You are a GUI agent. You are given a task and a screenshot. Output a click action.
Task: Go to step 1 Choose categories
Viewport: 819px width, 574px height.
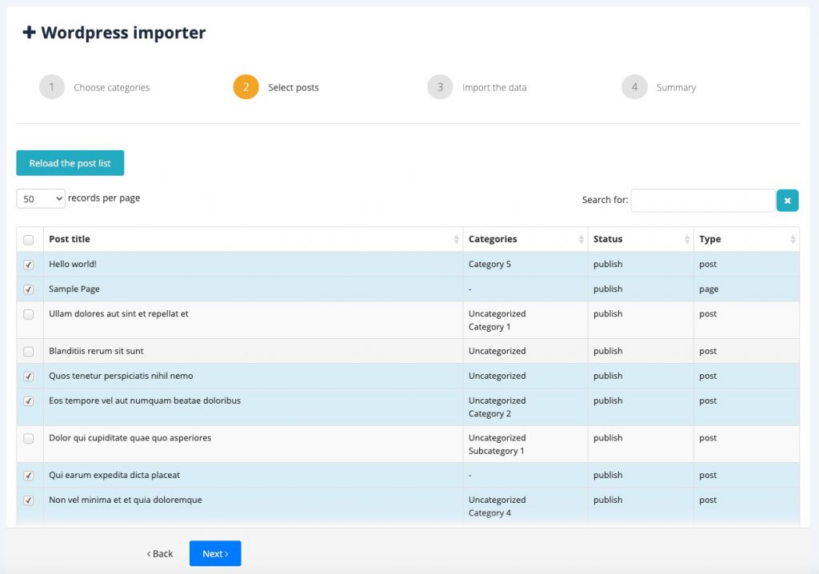[94, 87]
